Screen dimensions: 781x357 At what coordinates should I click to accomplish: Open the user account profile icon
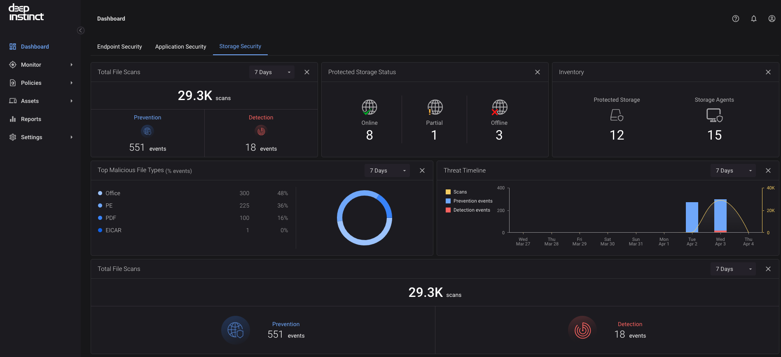coord(772,19)
